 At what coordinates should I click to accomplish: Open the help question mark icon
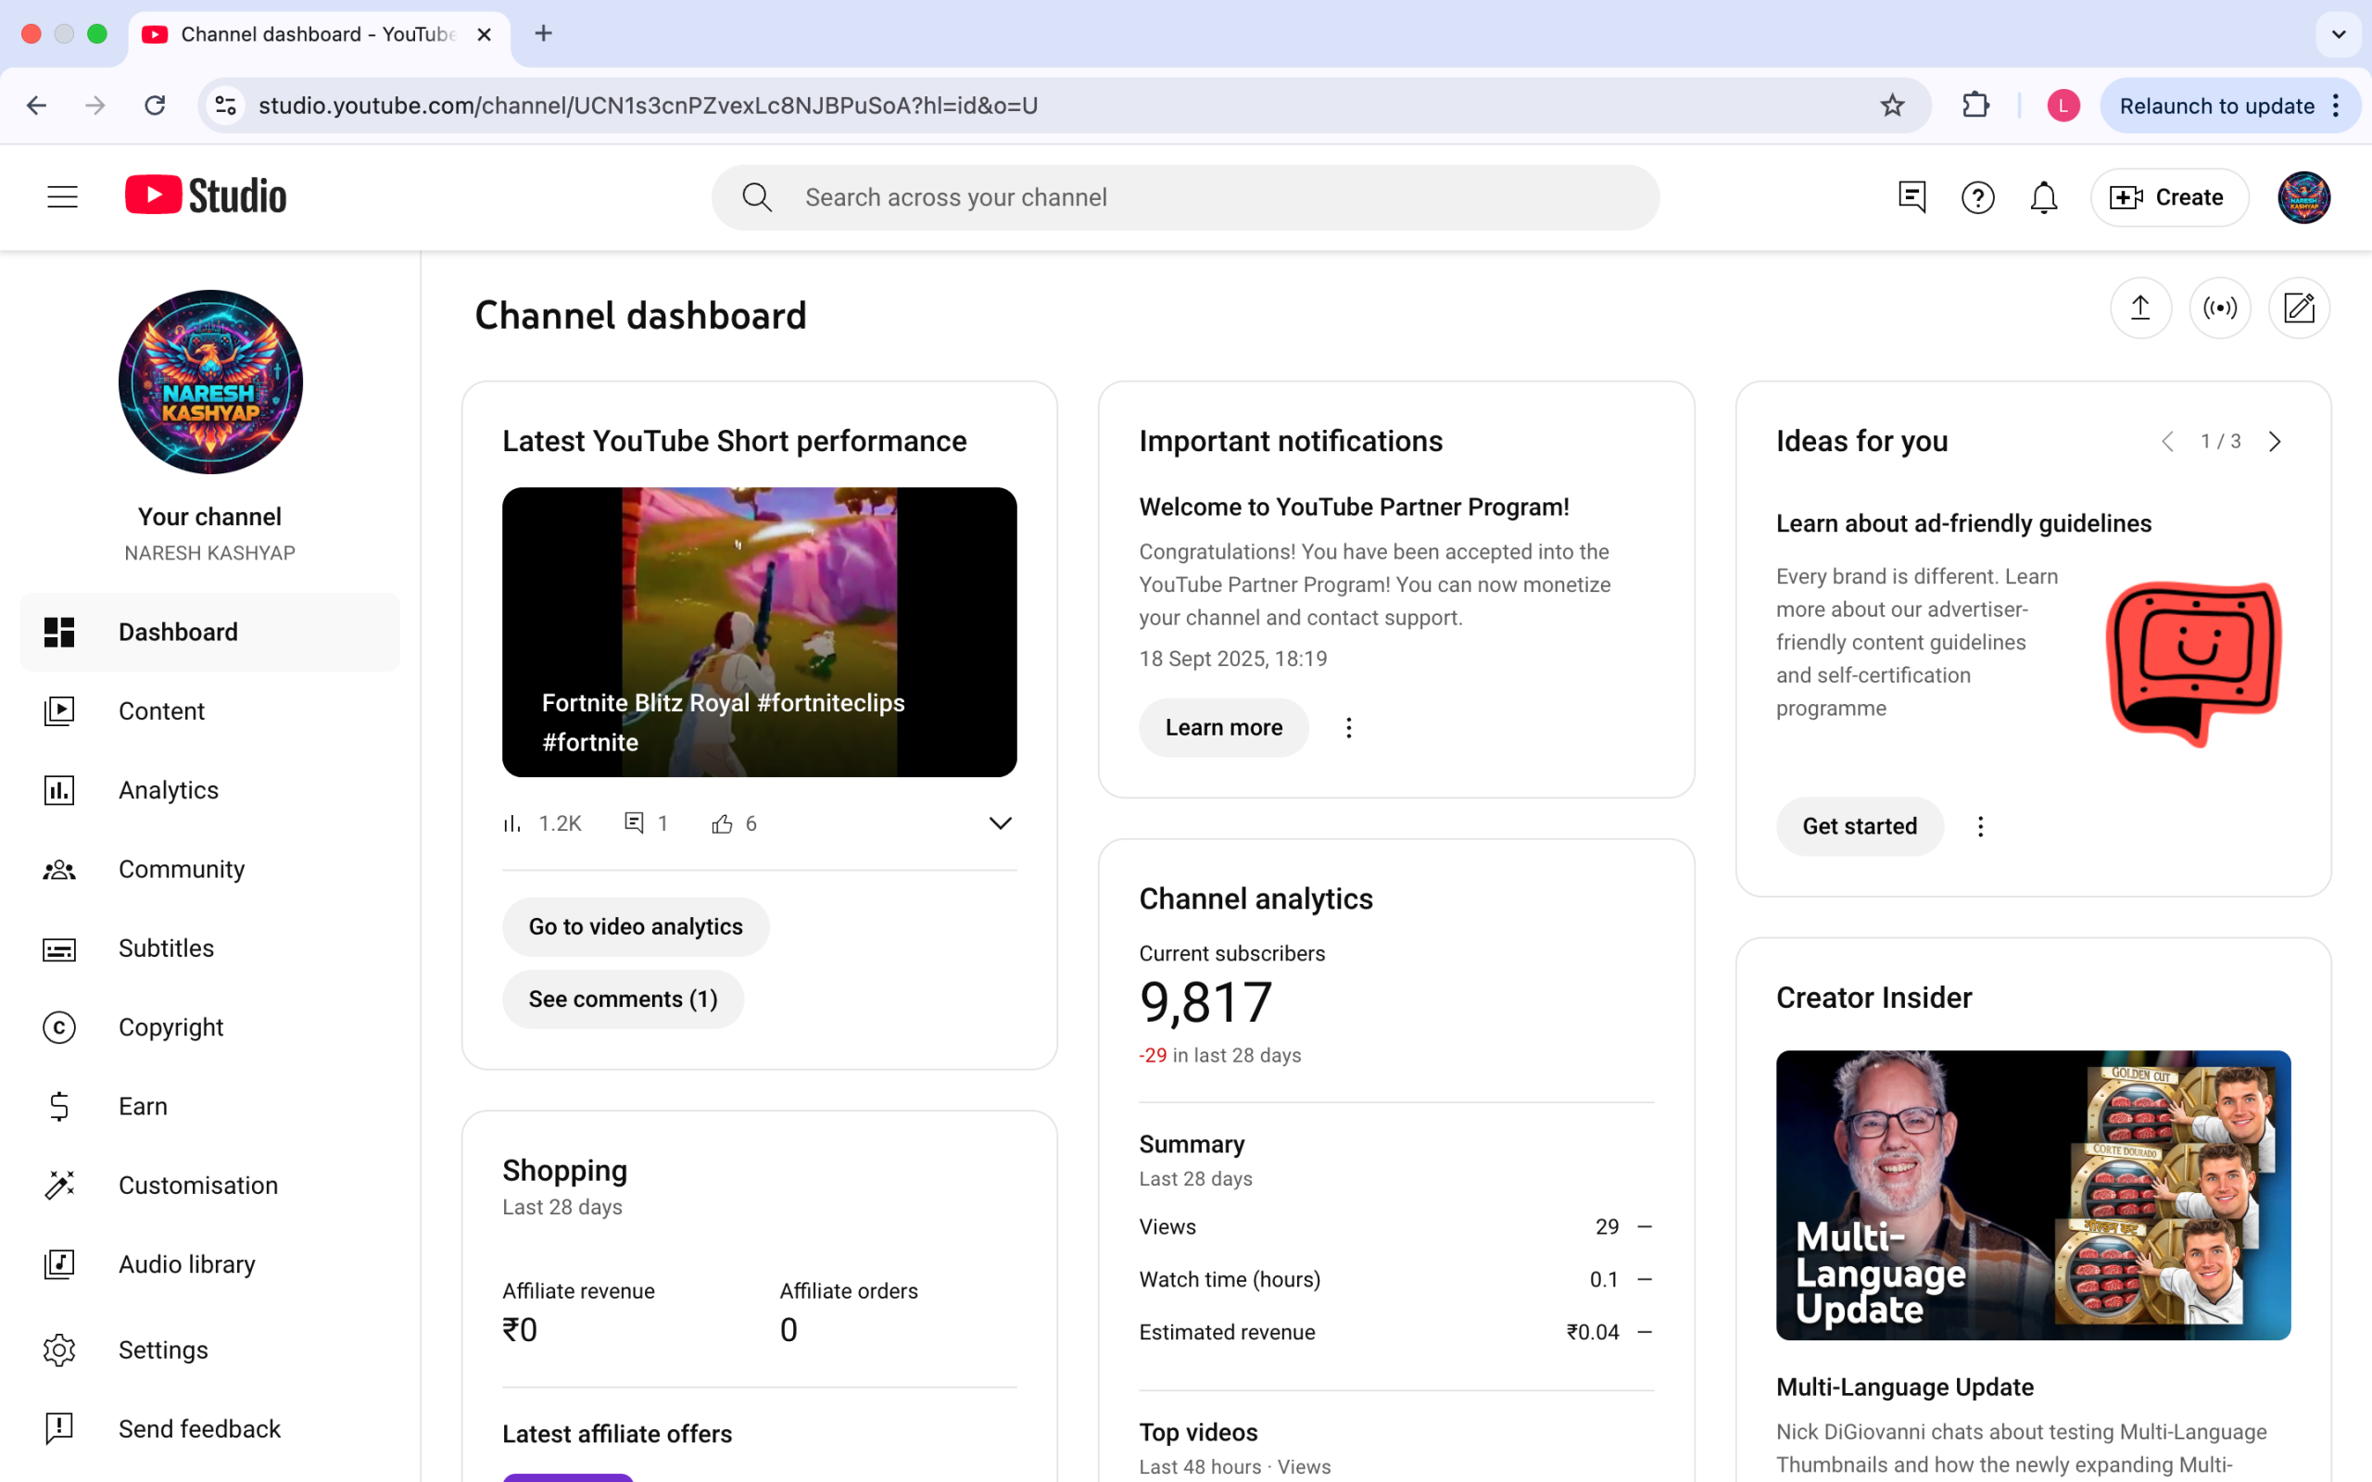click(1977, 198)
